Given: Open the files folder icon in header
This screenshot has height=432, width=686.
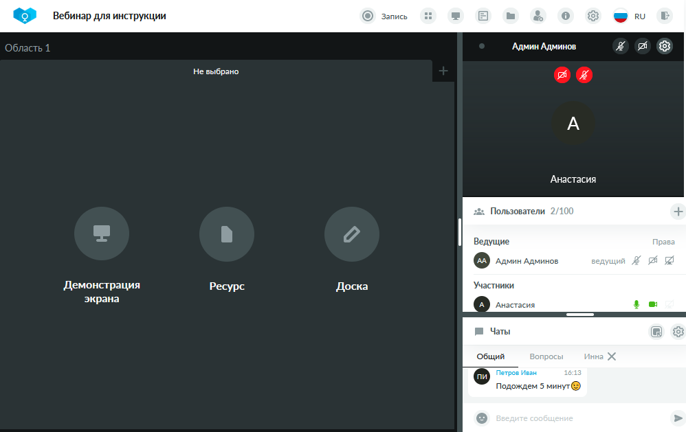Looking at the screenshot, I should [x=511, y=16].
